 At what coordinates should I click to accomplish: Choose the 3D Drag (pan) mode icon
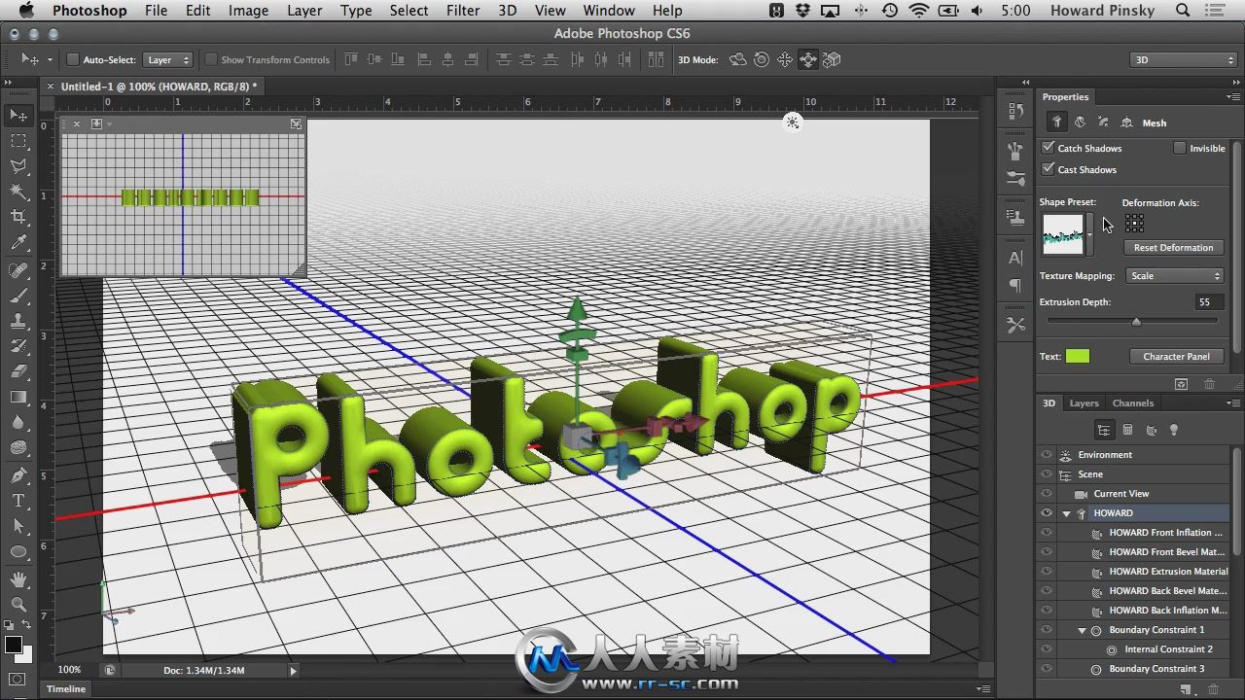coord(785,60)
